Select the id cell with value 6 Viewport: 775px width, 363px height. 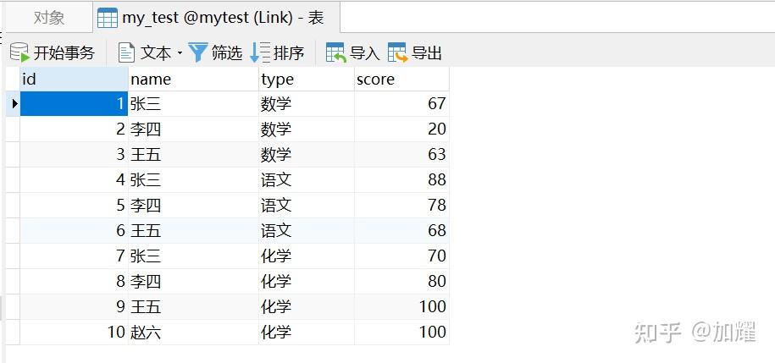pos(74,231)
